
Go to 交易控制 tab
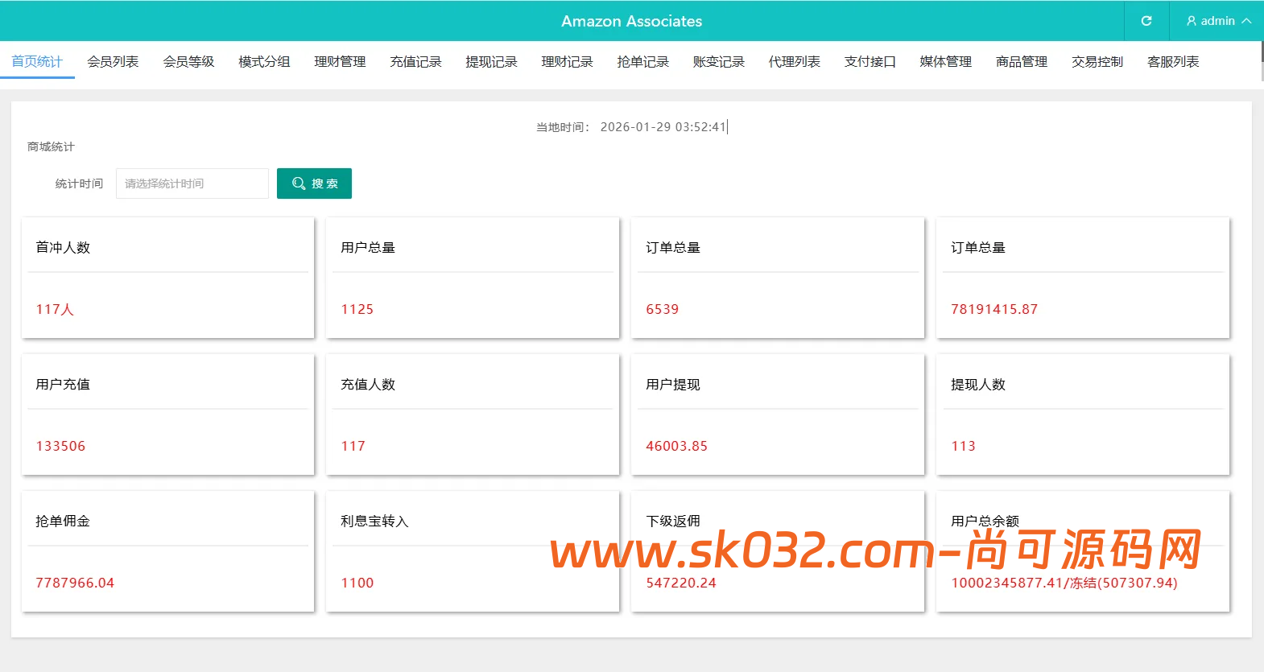[x=1097, y=61]
